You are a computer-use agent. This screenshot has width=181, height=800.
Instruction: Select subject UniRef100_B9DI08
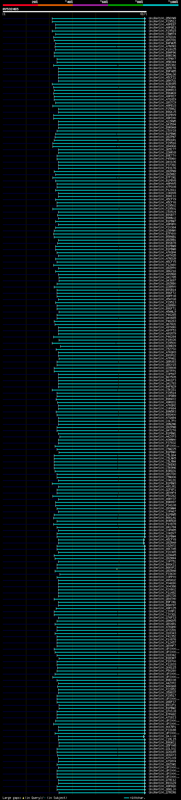click(162, 680)
